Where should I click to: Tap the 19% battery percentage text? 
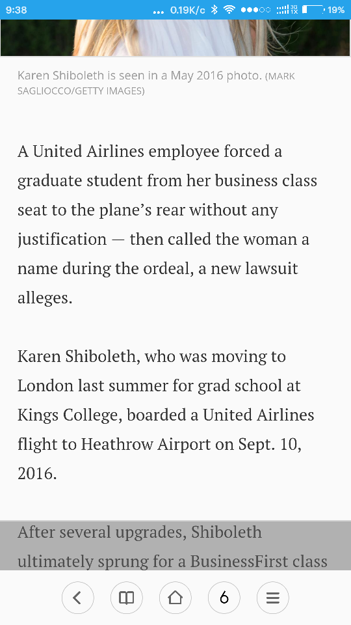click(x=336, y=10)
